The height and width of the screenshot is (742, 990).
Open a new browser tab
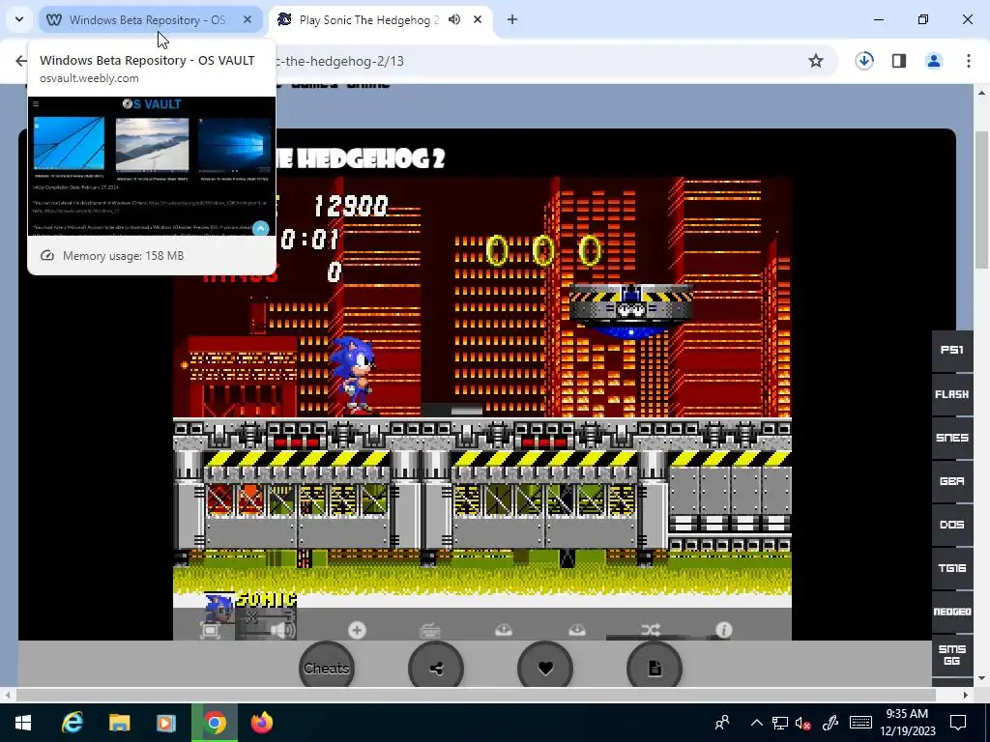[512, 20]
